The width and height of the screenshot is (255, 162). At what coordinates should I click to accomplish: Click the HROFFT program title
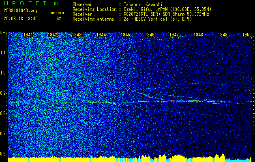coord(25,3)
